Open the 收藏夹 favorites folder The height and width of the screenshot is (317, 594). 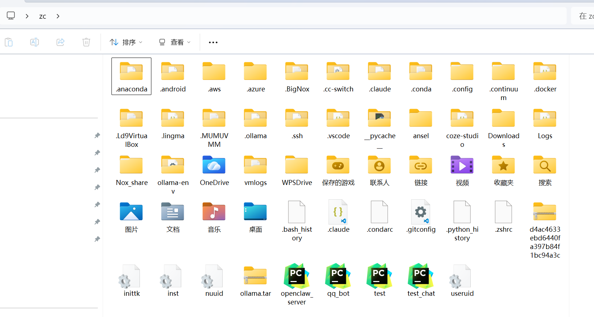point(504,170)
